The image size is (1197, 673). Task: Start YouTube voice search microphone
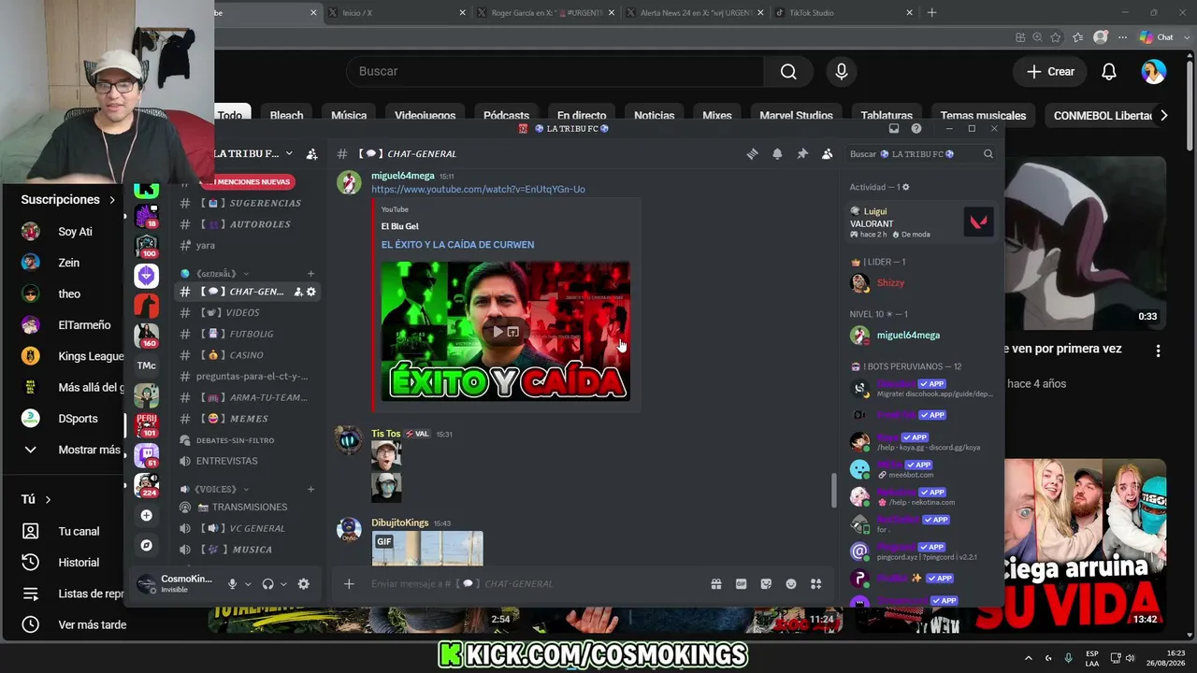point(842,72)
